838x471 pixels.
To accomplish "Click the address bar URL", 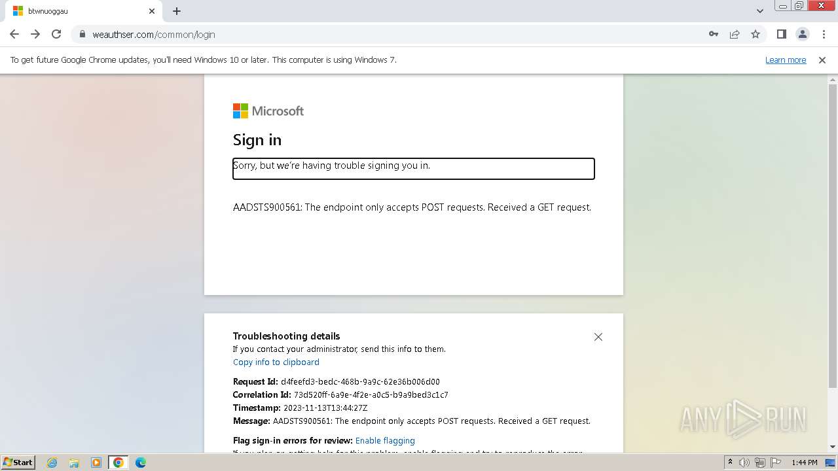I will point(154,35).
